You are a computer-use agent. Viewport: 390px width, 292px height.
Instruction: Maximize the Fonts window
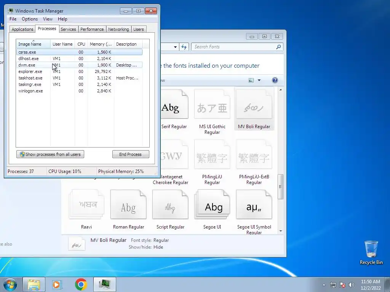(264, 36)
